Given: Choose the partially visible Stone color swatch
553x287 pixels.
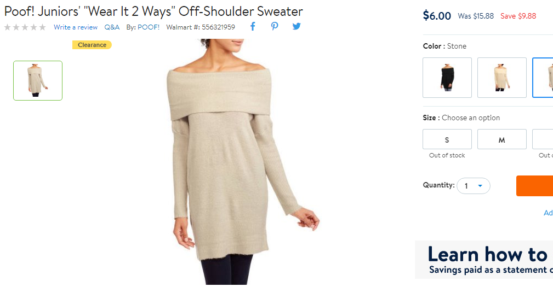Looking at the screenshot, I should (x=543, y=78).
